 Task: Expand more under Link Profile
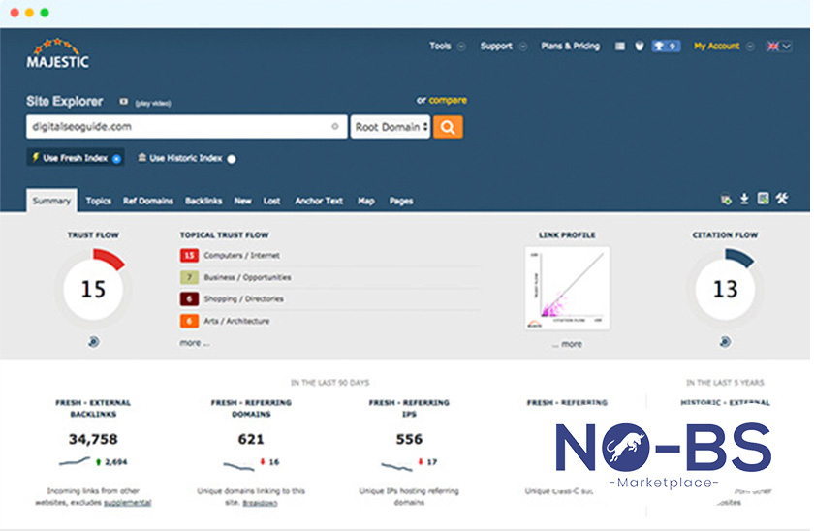568,344
